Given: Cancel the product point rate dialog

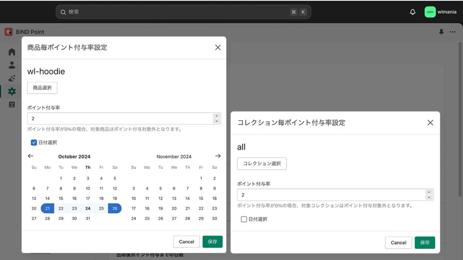Looking at the screenshot, I should click(187, 242).
